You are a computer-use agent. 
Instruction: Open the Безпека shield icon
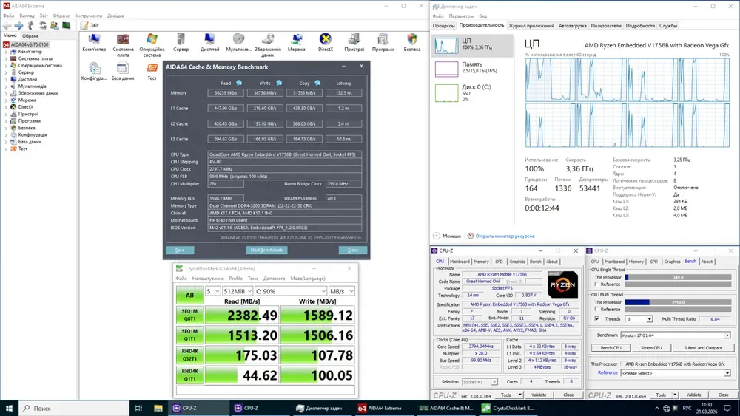click(x=412, y=40)
